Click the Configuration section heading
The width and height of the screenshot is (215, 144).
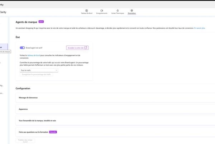tap(23, 89)
